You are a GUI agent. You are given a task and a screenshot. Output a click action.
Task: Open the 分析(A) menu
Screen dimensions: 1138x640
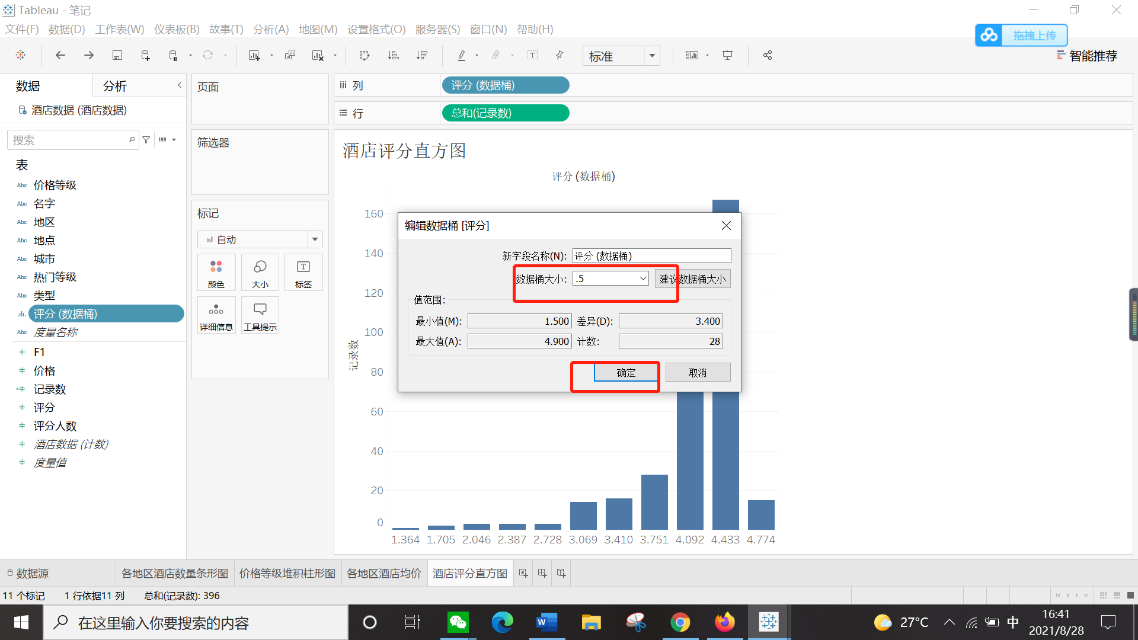(x=270, y=29)
